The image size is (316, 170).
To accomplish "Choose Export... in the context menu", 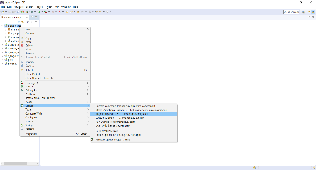I will 55,65.
